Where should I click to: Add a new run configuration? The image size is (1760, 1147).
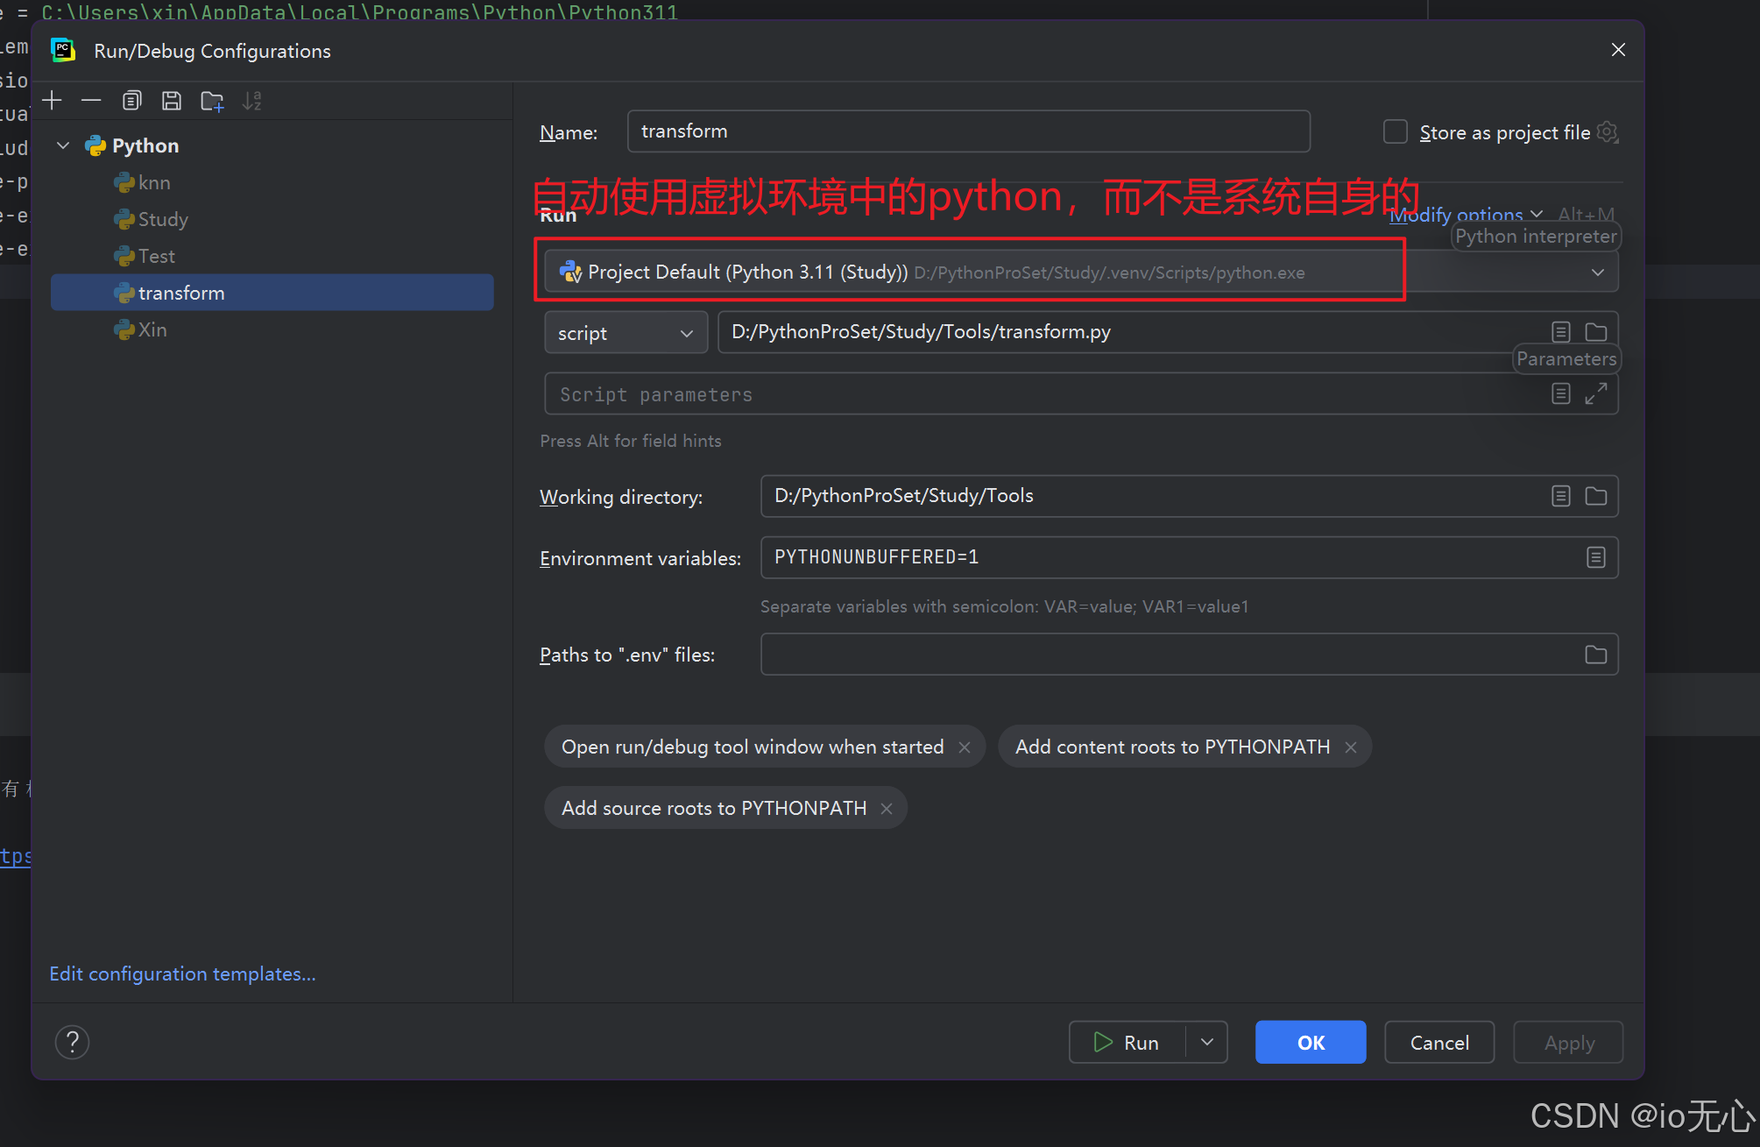53,100
